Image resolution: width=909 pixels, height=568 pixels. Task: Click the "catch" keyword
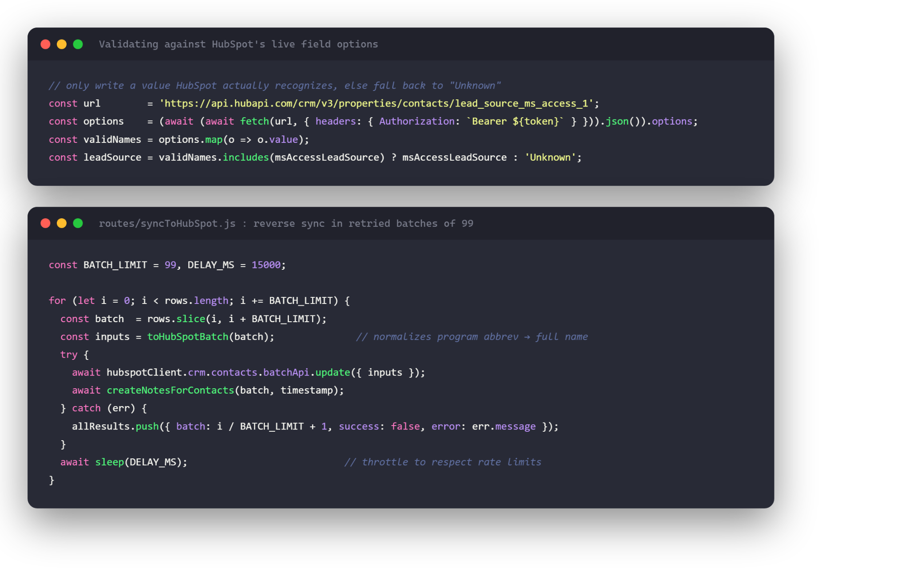[87, 408]
